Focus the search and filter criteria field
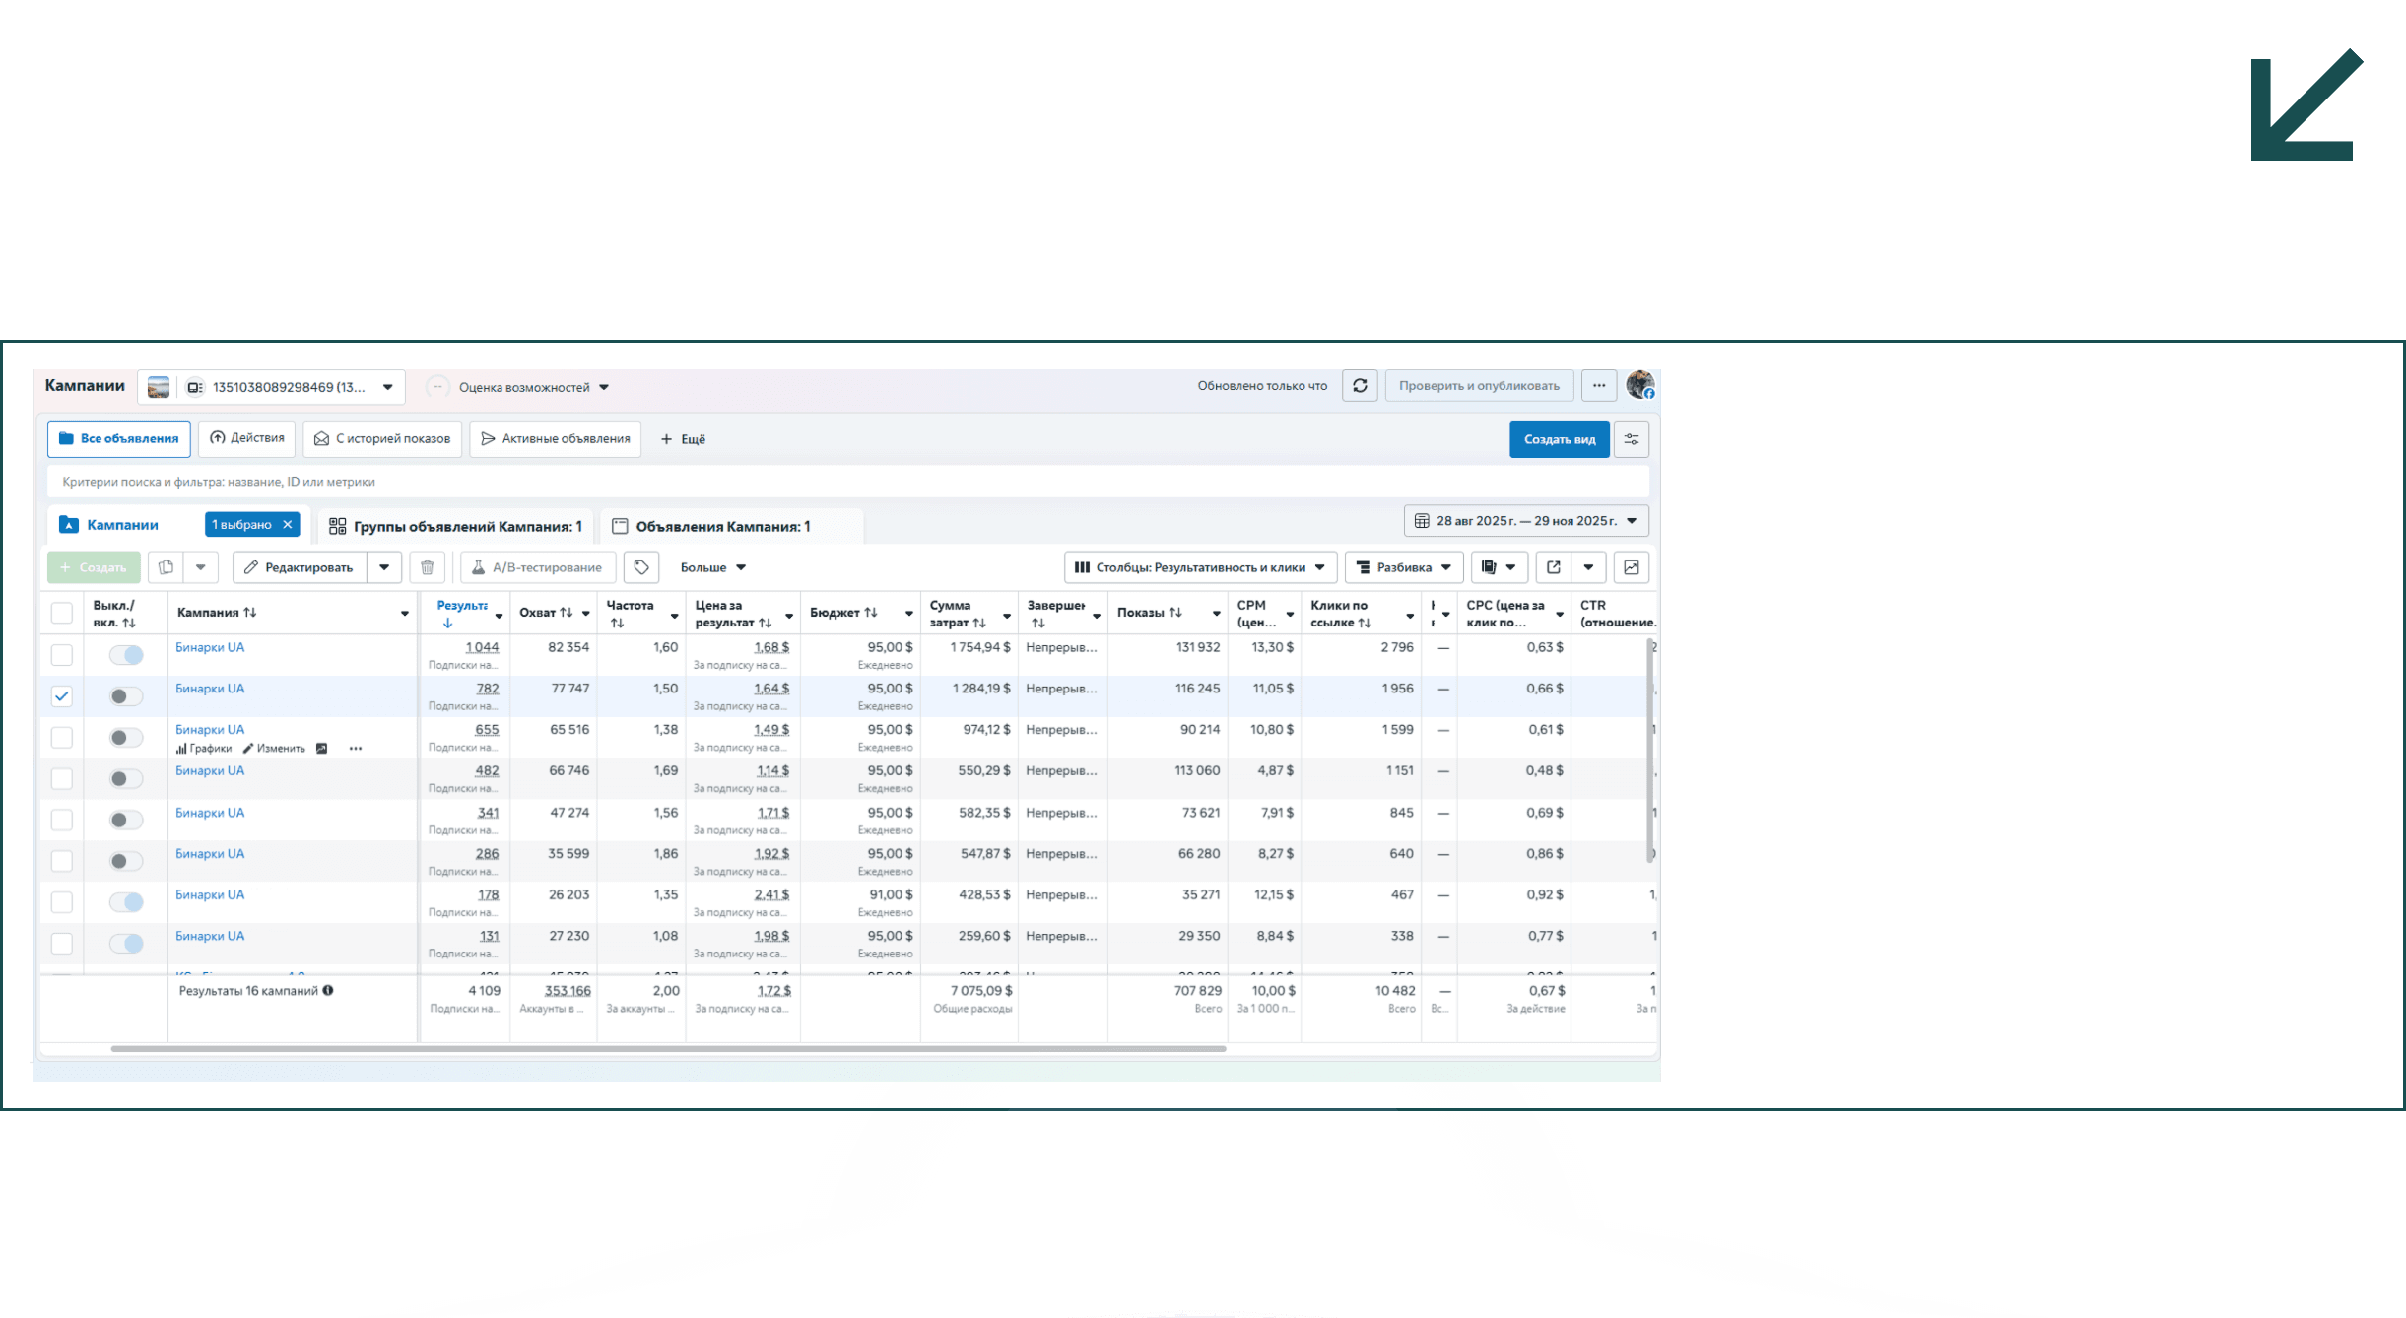 [x=847, y=482]
